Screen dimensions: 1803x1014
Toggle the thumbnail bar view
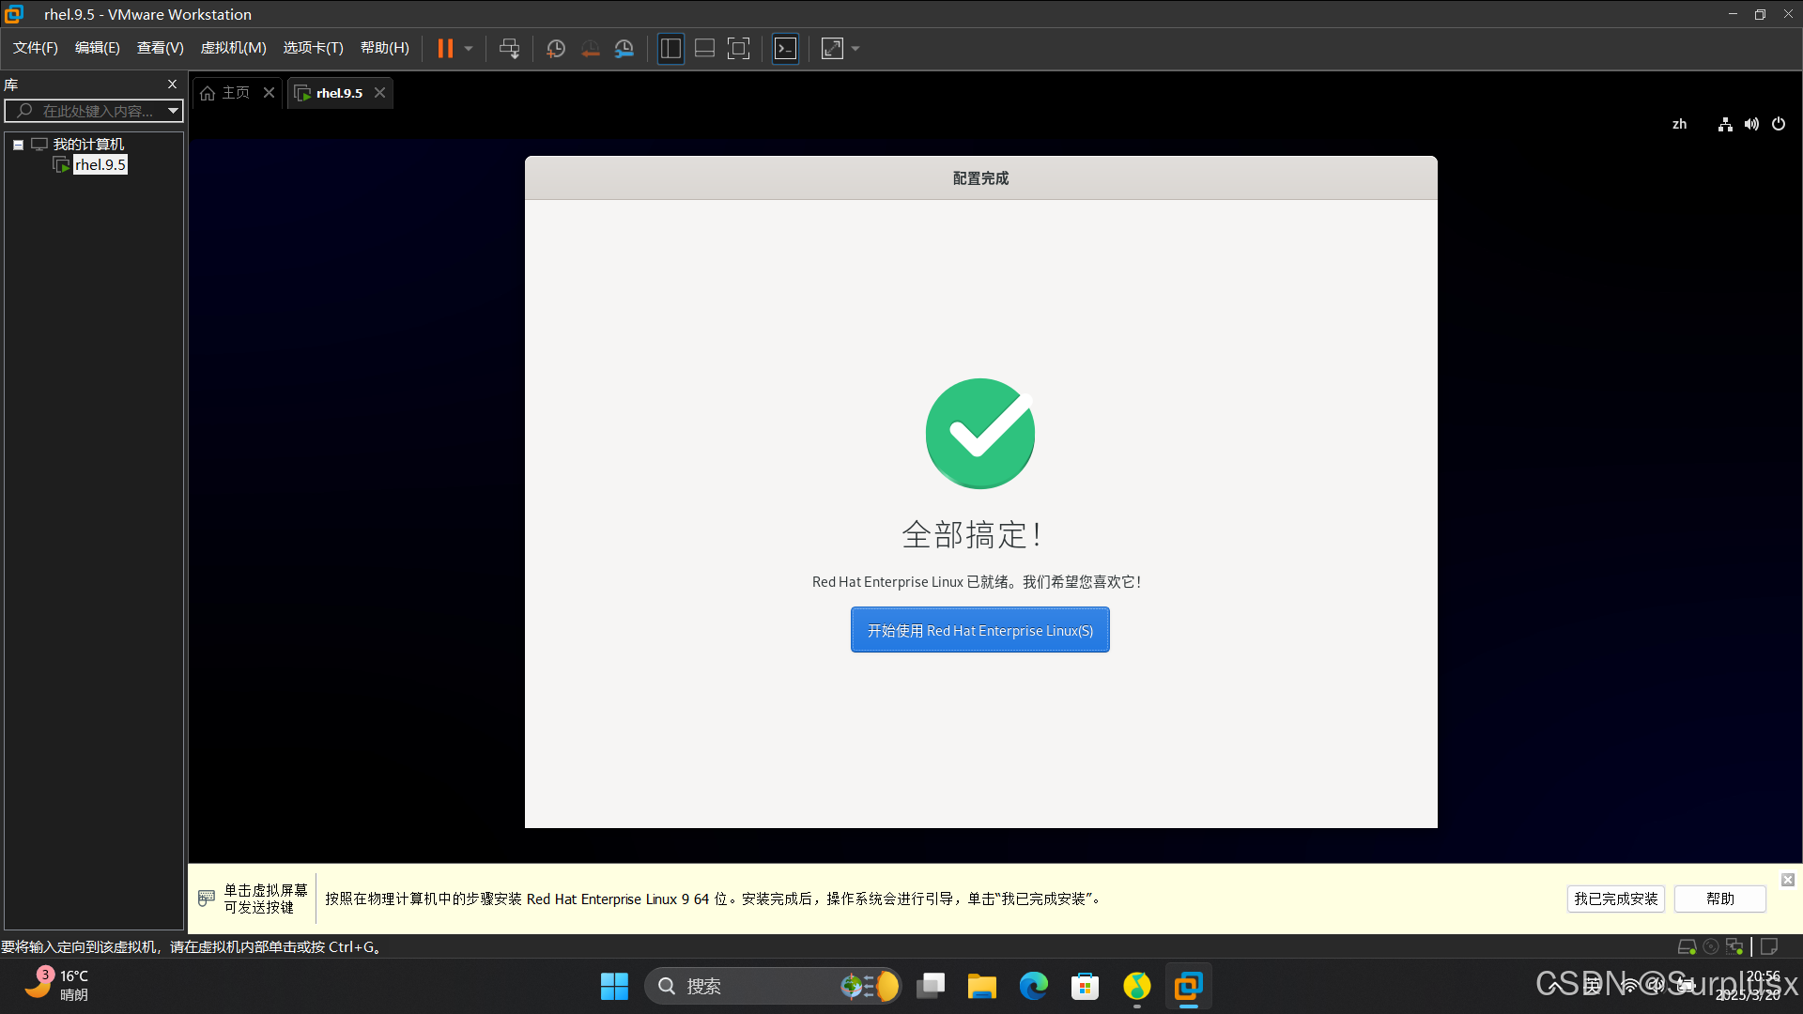[x=704, y=49]
